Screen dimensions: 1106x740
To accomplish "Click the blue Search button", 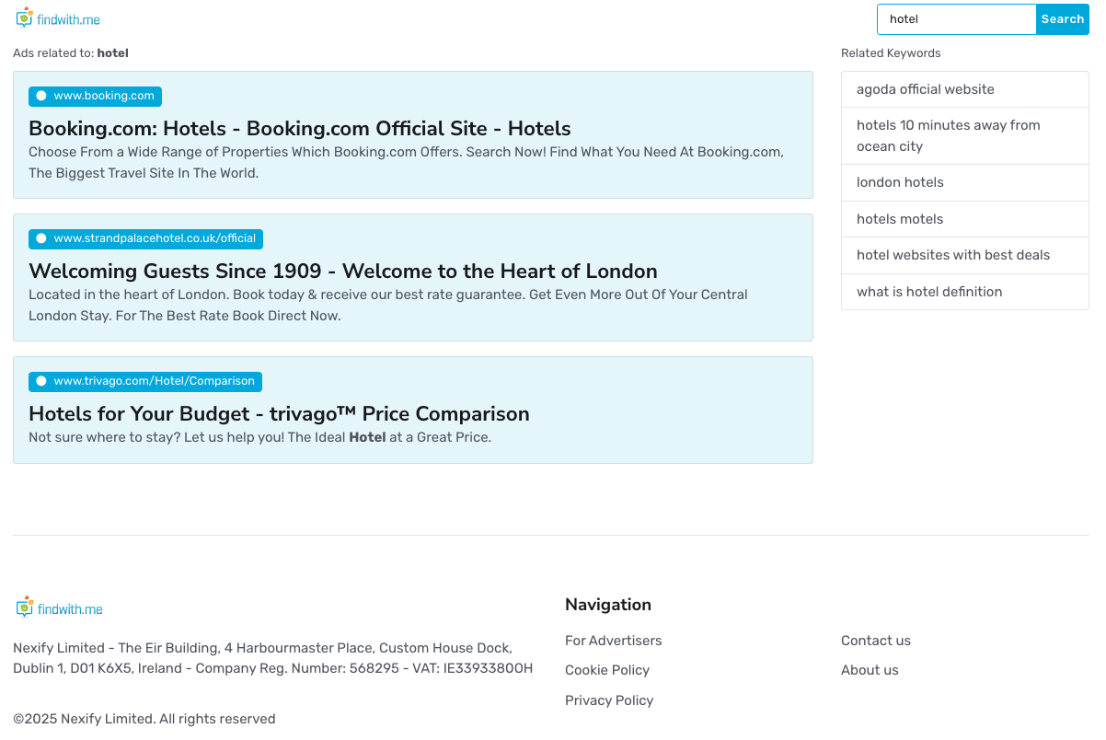I will coord(1063,19).
